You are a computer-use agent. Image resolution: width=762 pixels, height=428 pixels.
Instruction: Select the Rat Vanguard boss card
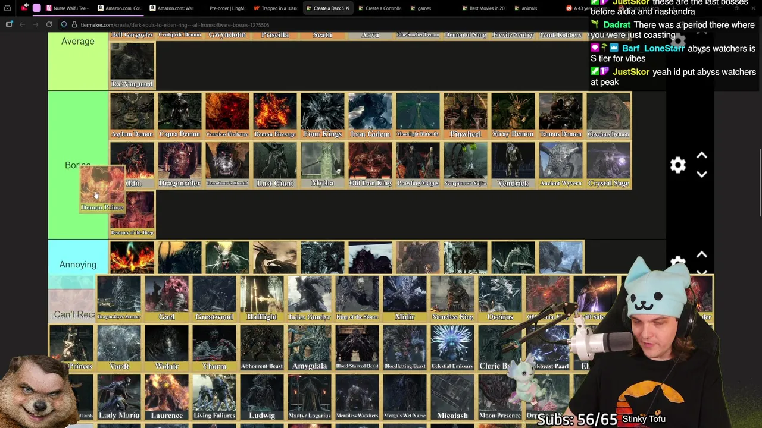(132, 65)
